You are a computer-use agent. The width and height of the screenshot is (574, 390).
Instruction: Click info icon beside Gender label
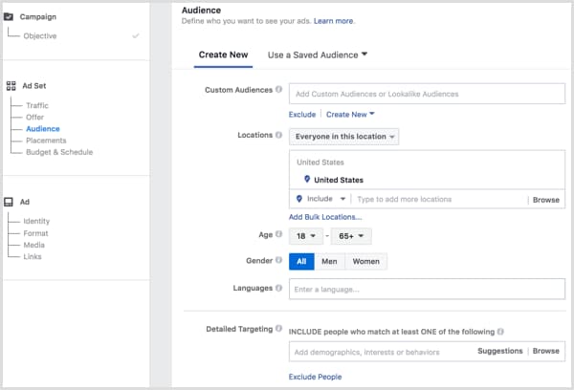(x=279, y=260)
